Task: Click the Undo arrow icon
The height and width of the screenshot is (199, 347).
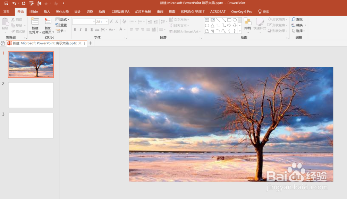Action: point(14,3)
